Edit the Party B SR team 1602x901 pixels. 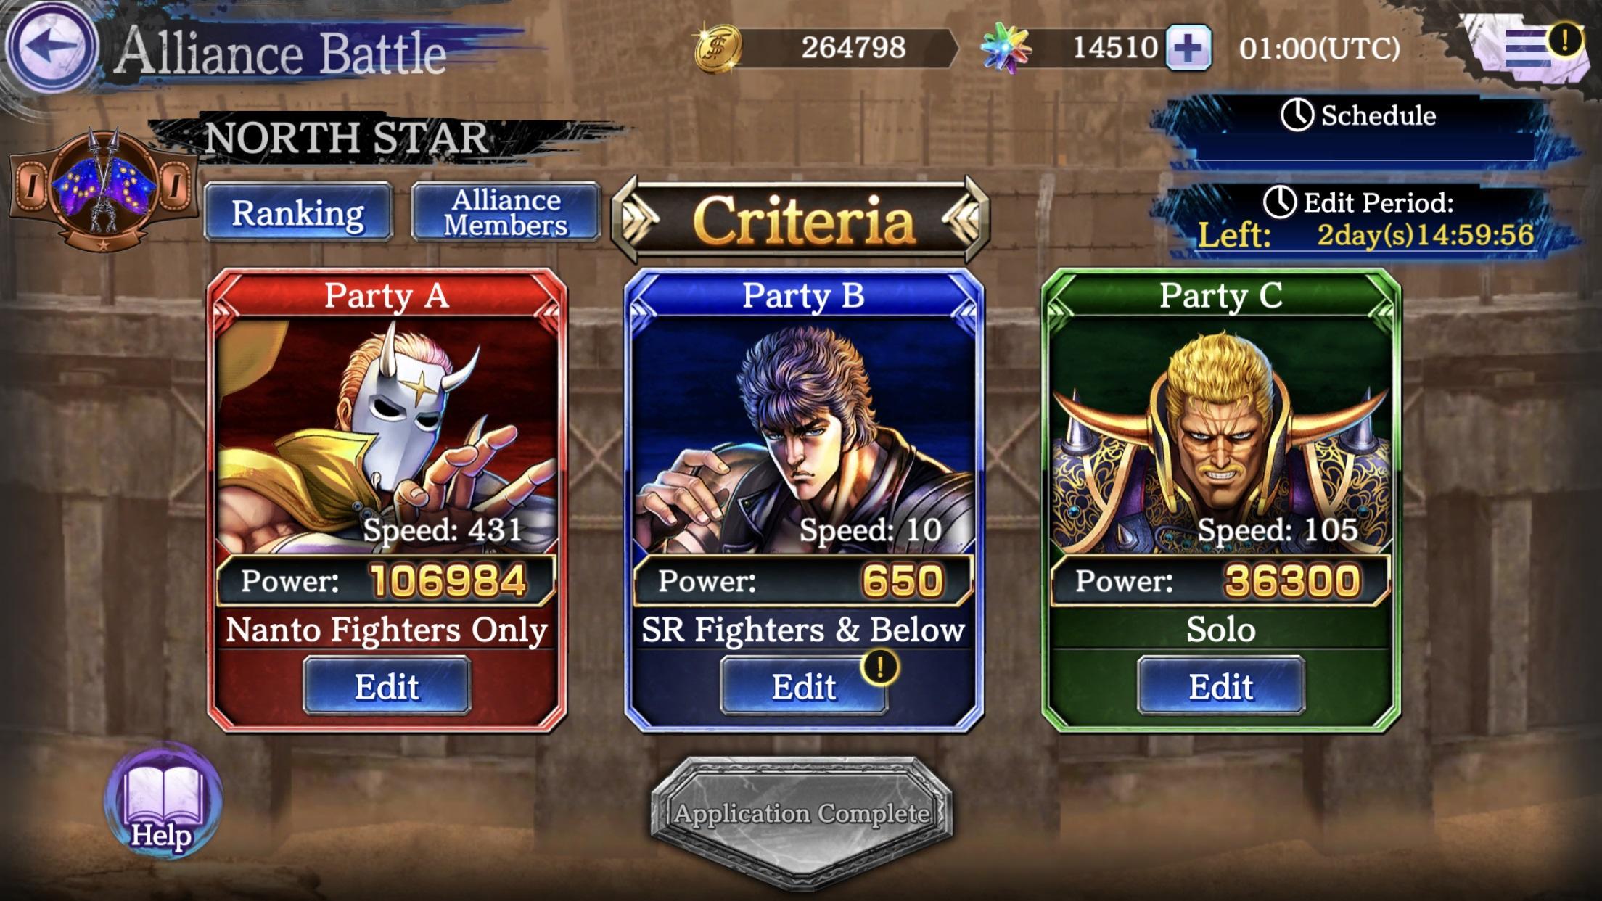804,686
